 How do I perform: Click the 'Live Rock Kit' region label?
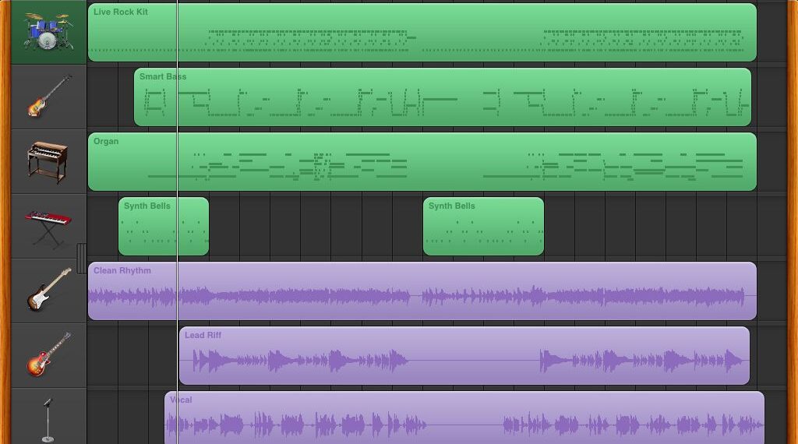(121, 12)
